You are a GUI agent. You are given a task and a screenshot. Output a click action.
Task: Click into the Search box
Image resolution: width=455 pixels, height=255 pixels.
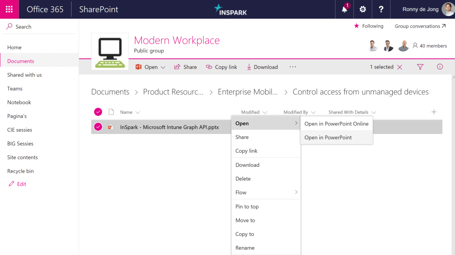pyautogui.click(x=23, y=27)
